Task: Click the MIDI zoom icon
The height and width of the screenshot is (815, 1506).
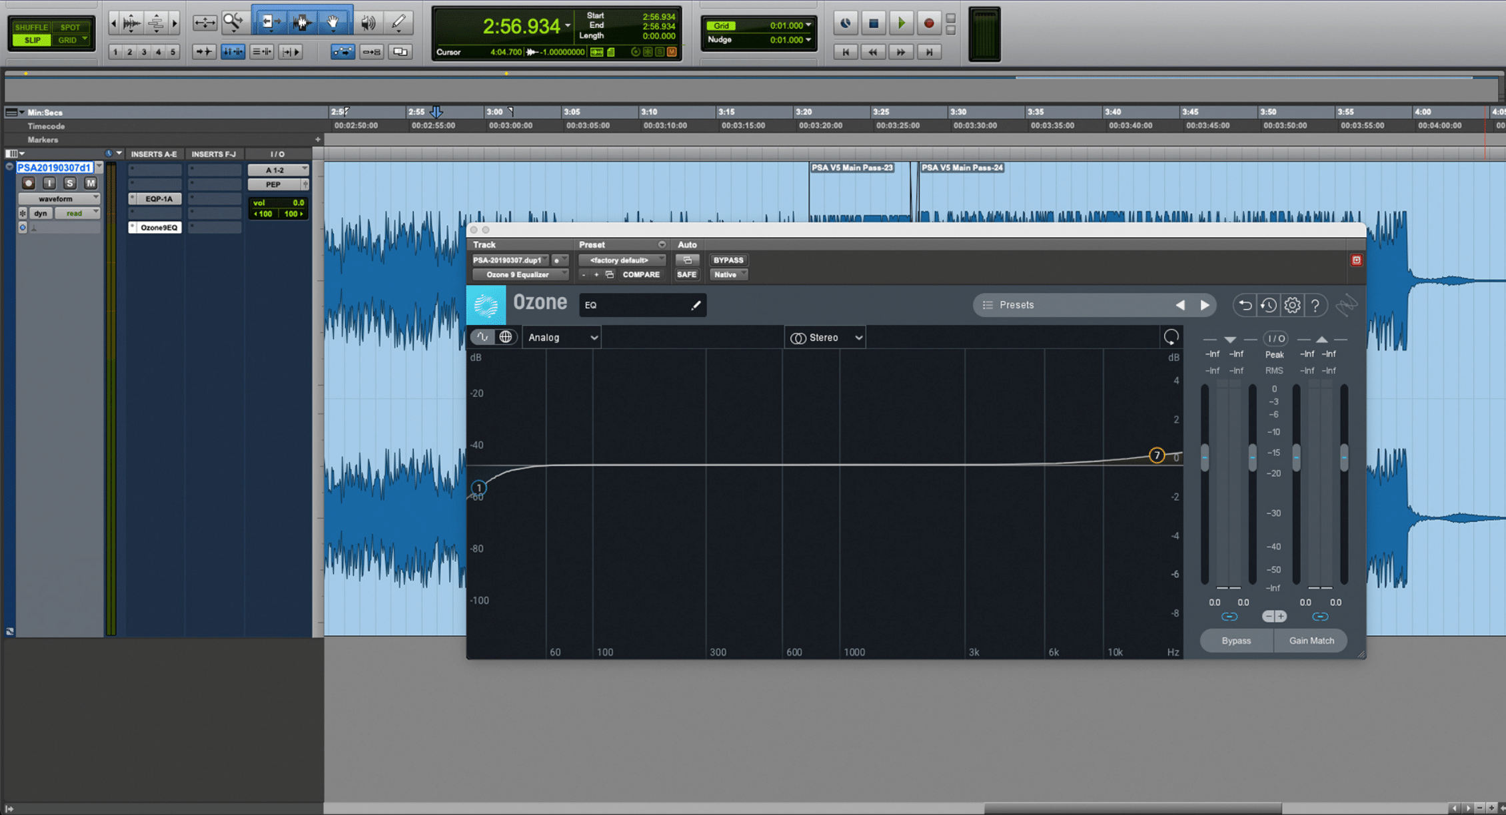Action: click(156, 23)
